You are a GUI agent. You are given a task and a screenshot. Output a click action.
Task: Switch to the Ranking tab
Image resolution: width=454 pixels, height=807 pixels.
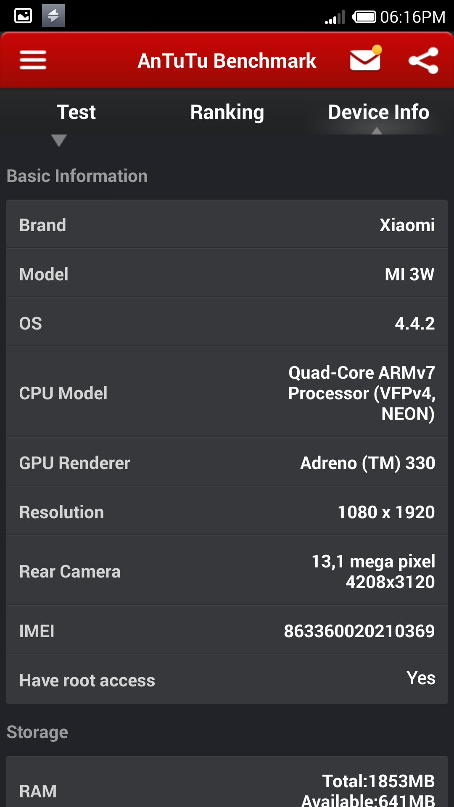[227, 112]
